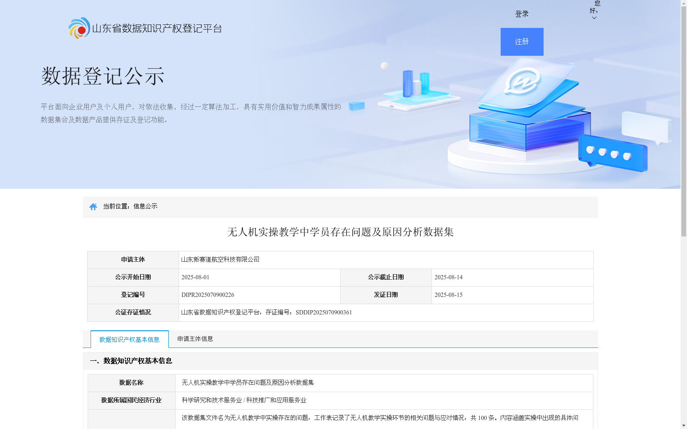Click the scrollbar up arrow
This screenshot has height=429, width=687.
click(x=684, y=3)
